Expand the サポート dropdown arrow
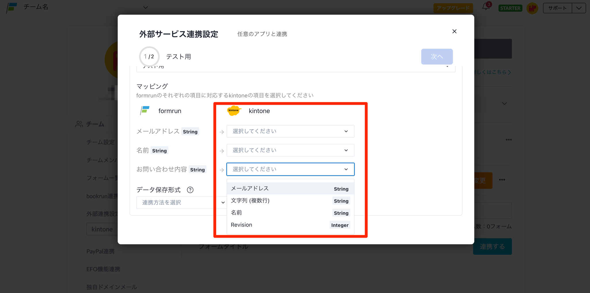The image size is (590, 293). pos(579,8)
